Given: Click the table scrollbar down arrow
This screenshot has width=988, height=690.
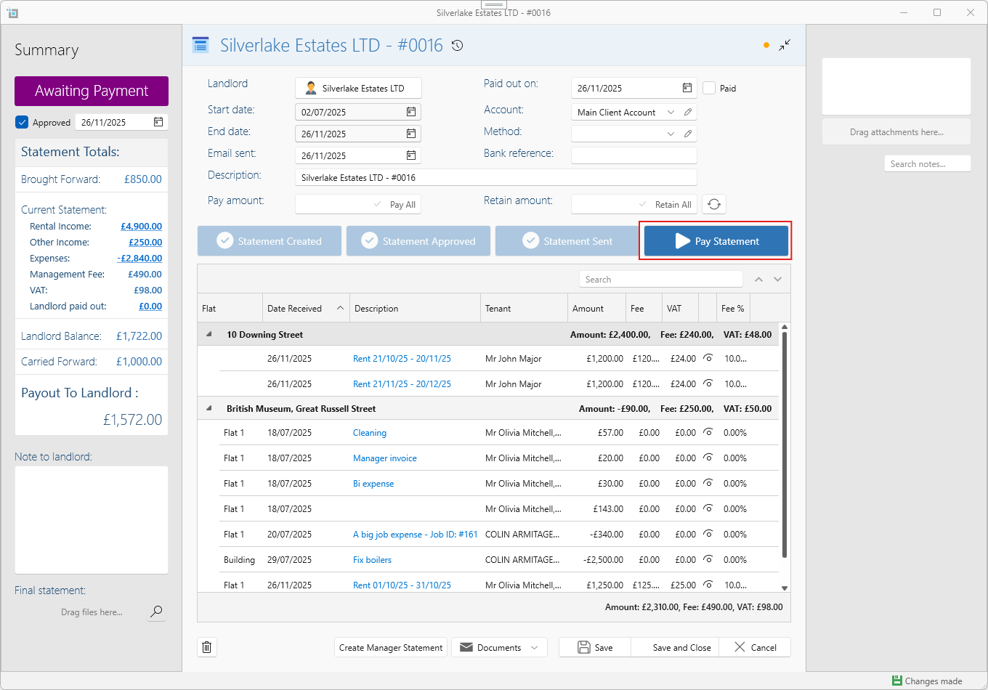Looking at the screenshot, I should click(785, 588).
